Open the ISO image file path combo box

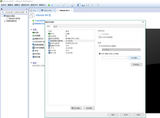115,58
